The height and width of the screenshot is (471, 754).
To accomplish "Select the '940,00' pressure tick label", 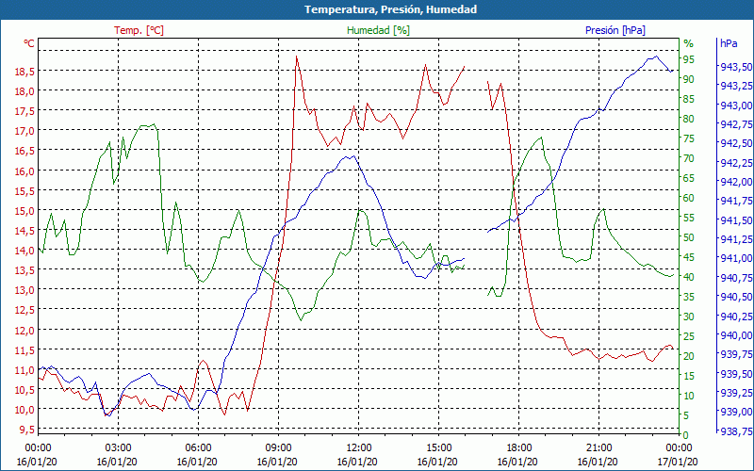I will 736,335.
